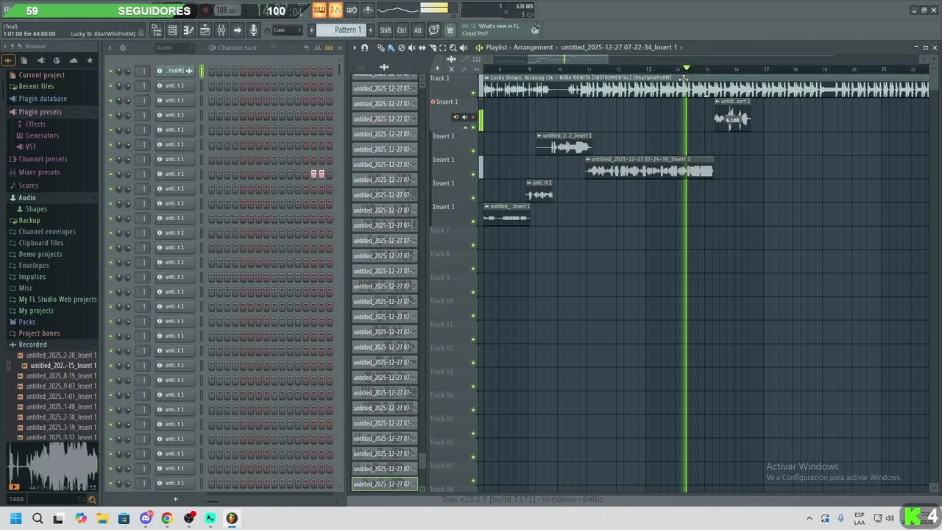The image size is (942, 530).
Task: Open the Browser cloud tab icon
Action: point(73,60)
